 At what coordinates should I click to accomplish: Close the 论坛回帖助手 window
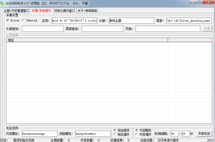[209, 2]
